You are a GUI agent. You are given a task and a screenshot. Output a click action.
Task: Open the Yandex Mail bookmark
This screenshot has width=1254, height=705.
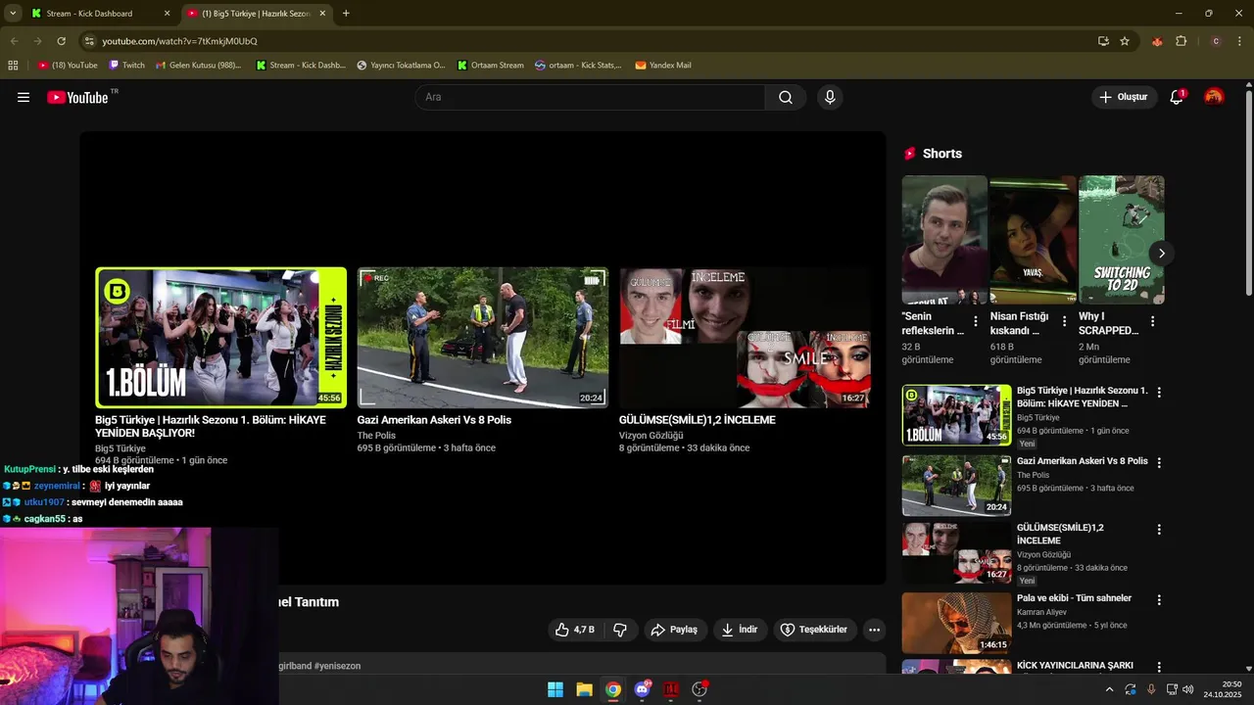coord(663,66)
